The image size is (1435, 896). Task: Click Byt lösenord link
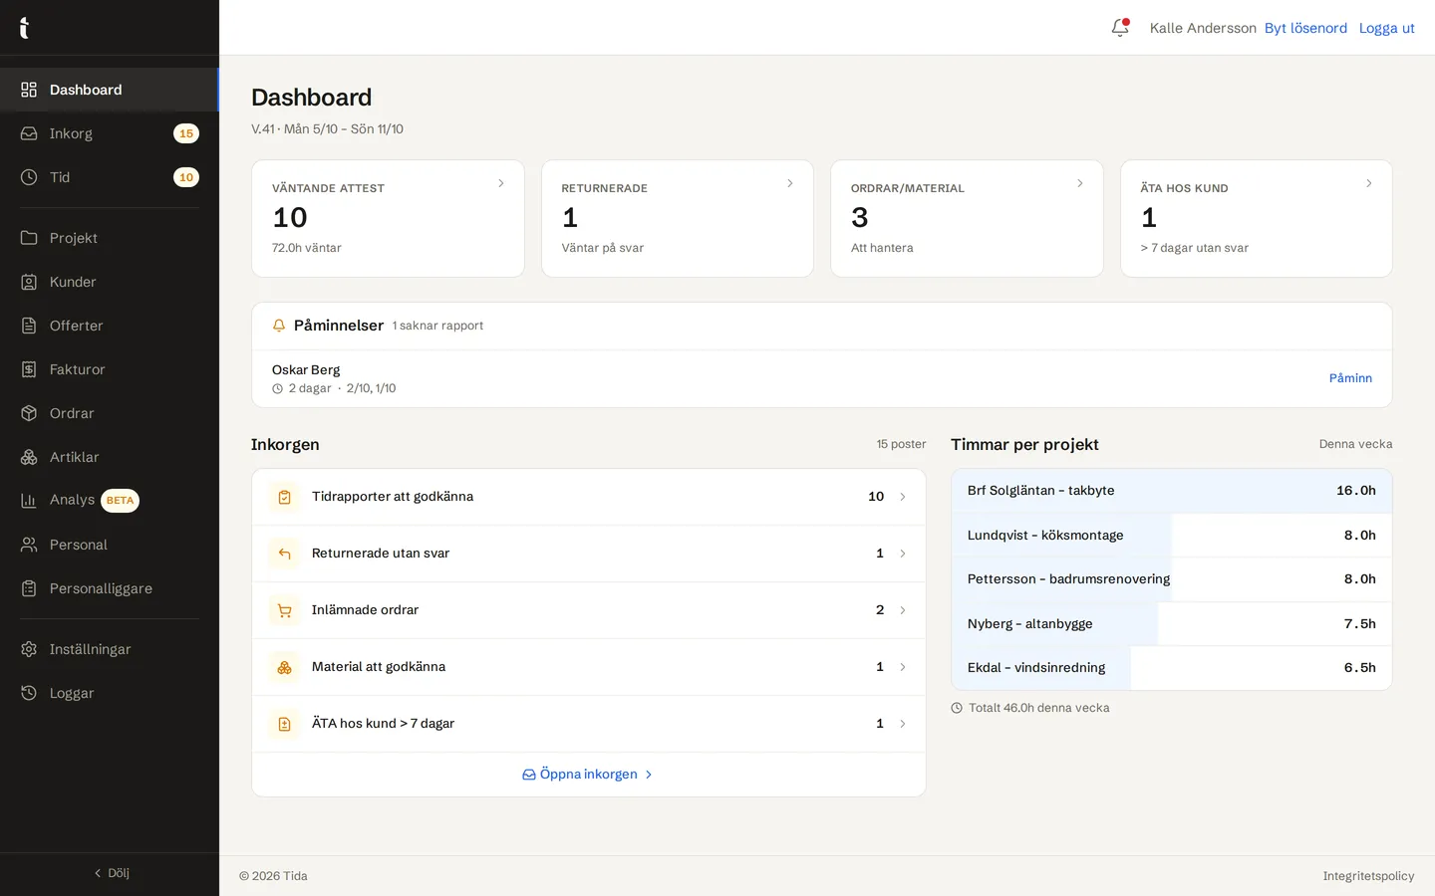click(x=1305, y=28)
